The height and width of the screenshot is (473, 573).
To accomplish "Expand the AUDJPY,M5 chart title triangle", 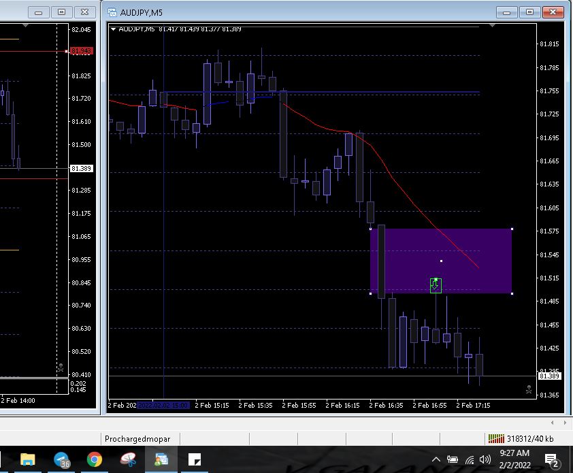I will pos(113,29).
